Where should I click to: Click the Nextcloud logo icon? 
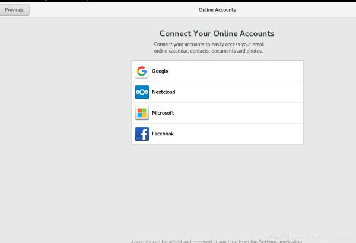(142, 92)
